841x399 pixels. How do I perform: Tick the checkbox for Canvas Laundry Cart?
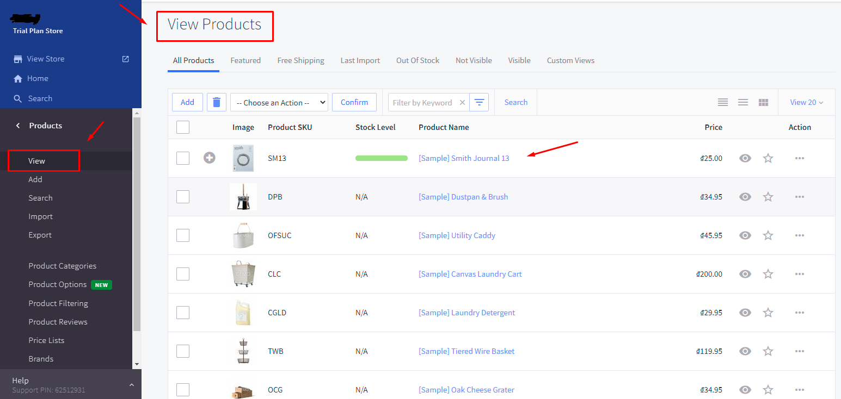pyautogui.click(x=183, y=274)
